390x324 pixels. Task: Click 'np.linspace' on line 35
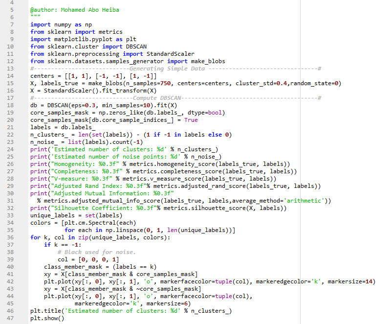coord(124,230)
